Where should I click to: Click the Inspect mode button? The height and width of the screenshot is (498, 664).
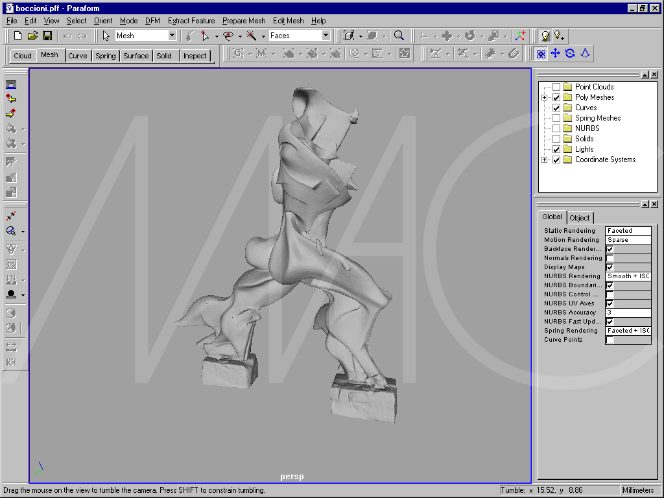point(195,56)
